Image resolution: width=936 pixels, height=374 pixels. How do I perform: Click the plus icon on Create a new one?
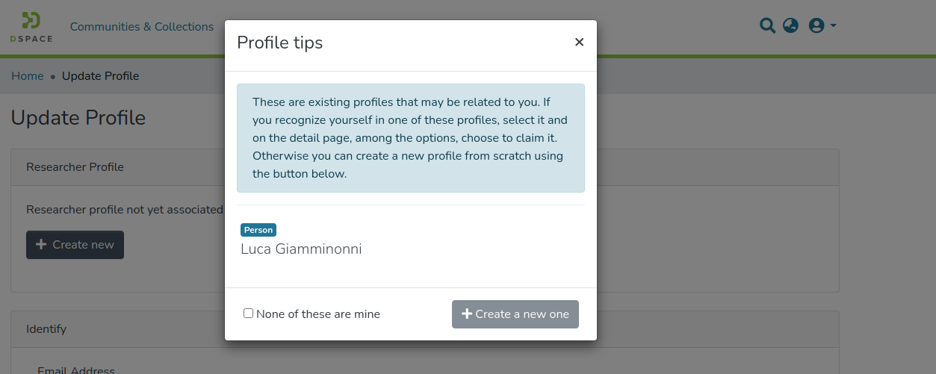(467, 314)
